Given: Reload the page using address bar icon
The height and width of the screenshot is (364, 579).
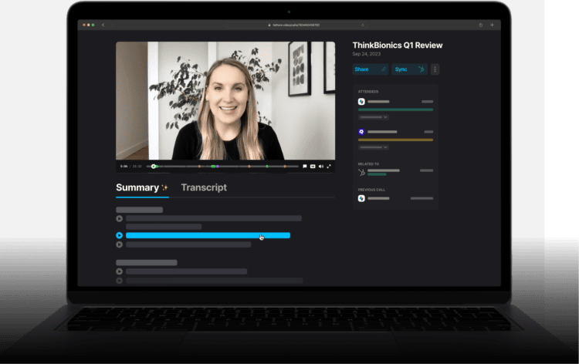Looking at the screenshot, I should [363, 25].
